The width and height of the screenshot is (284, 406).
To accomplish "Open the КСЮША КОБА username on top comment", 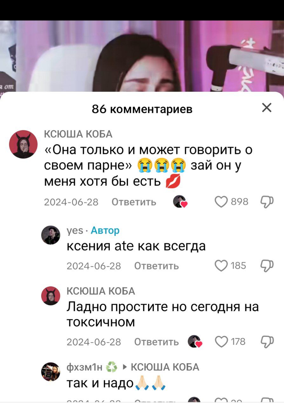I will pos(78,134).
